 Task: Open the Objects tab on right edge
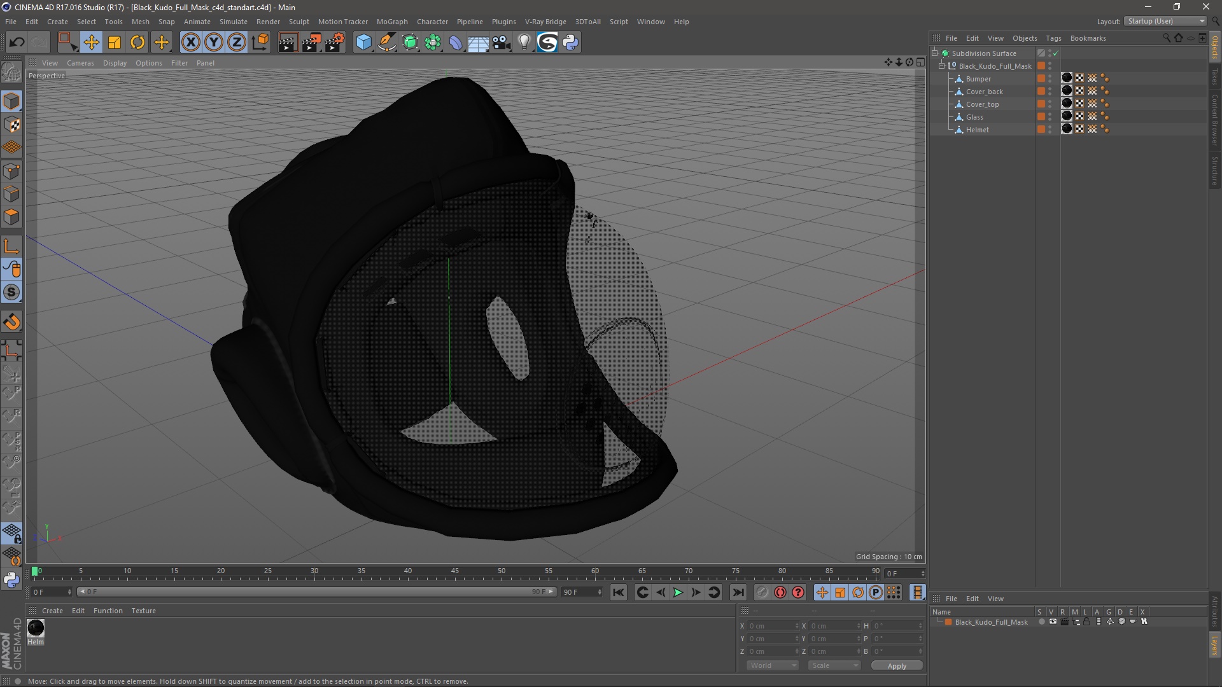coord(1215,48)
